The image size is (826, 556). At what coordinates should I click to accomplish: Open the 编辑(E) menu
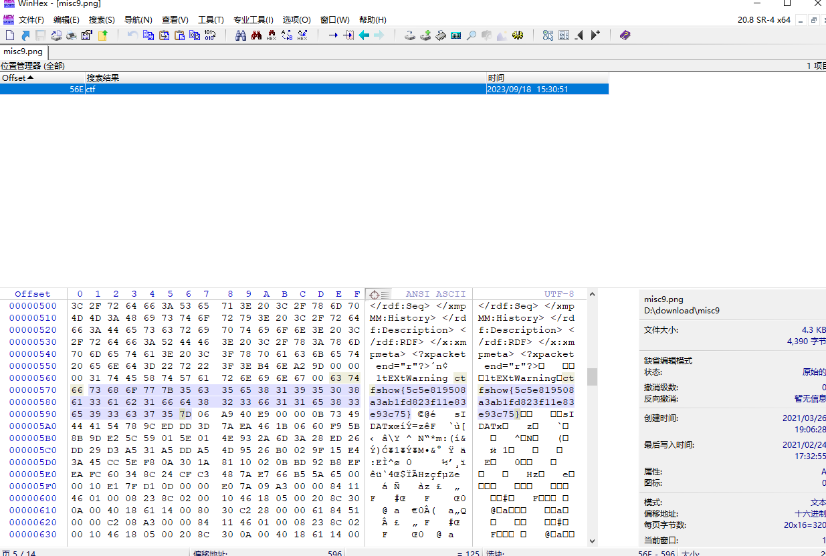point(66,20)
